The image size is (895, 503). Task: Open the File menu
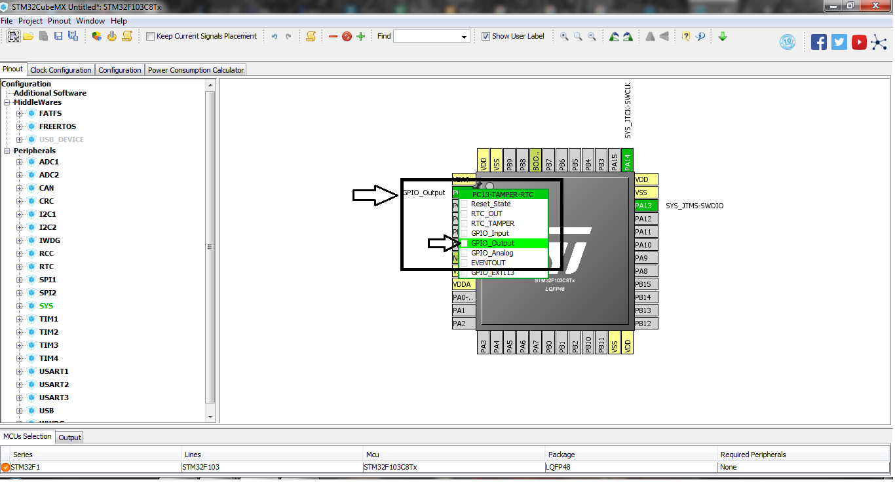point(7,21)
